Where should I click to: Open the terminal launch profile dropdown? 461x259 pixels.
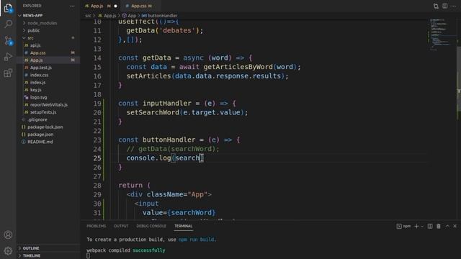click(422, 227)
